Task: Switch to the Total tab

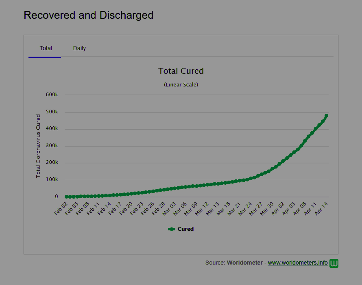Action: tap(46, 48)
